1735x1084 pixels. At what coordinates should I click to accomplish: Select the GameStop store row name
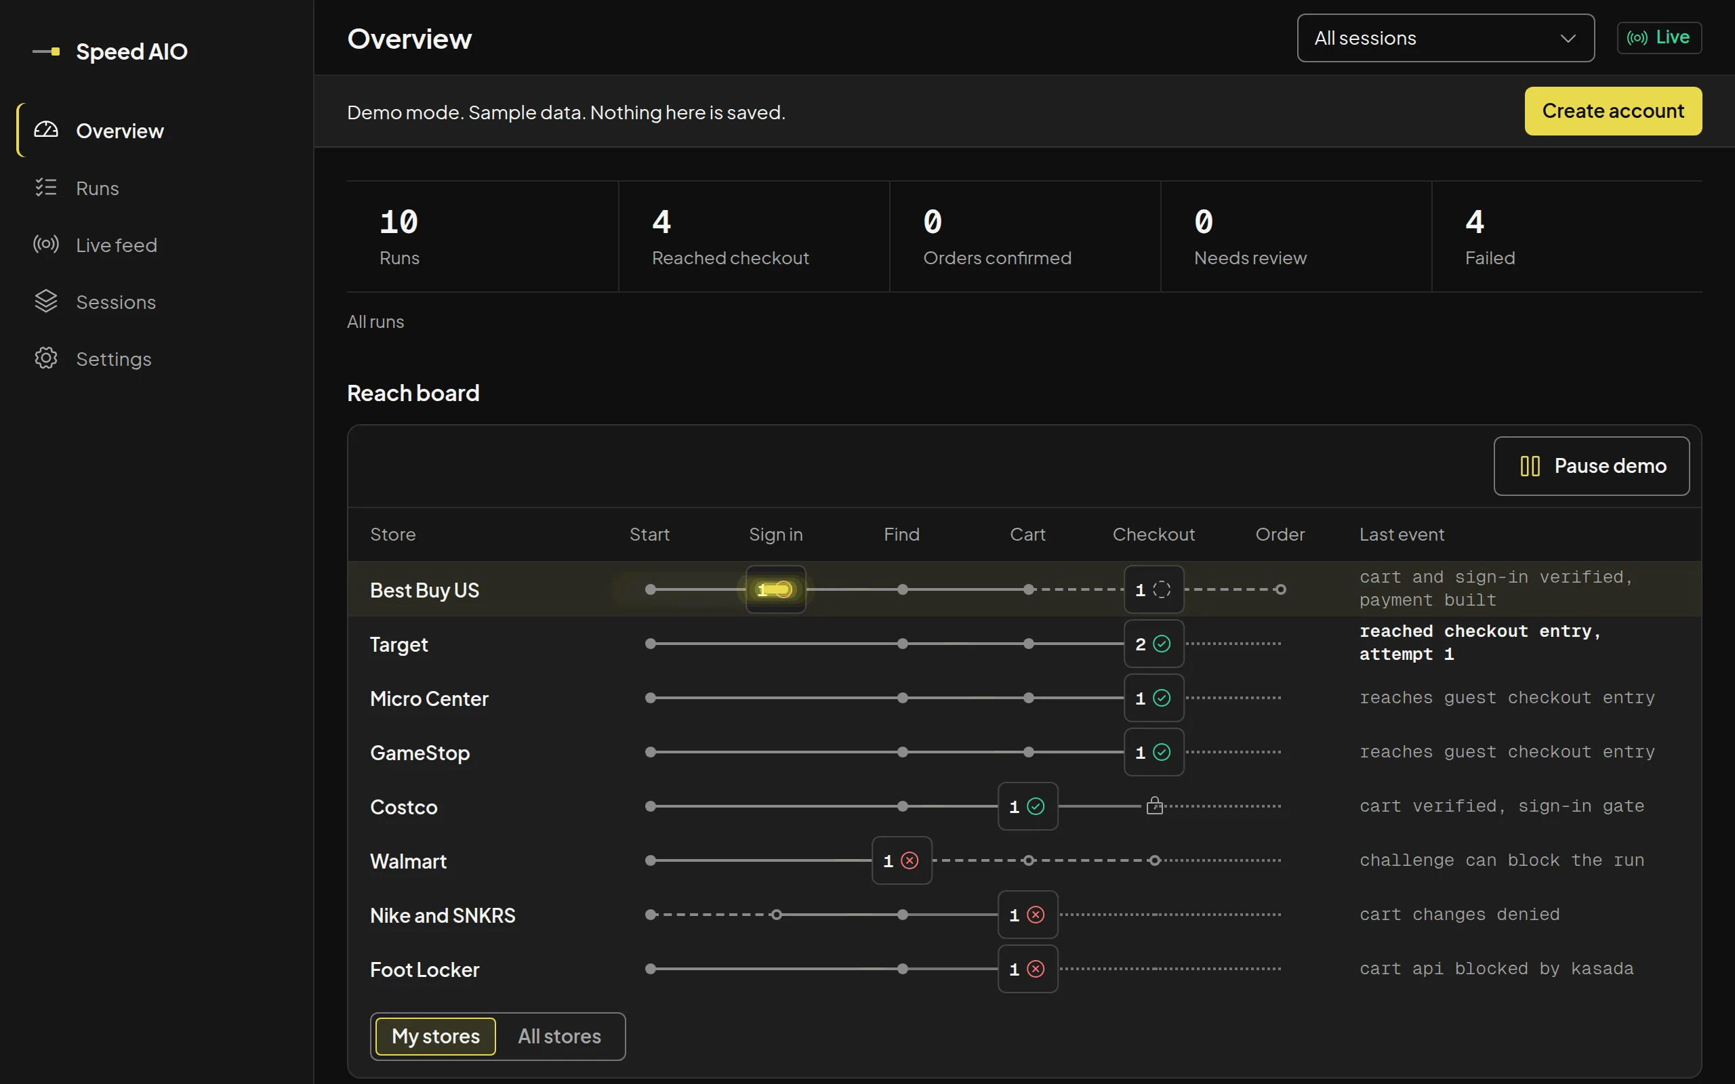click(420, 753)
